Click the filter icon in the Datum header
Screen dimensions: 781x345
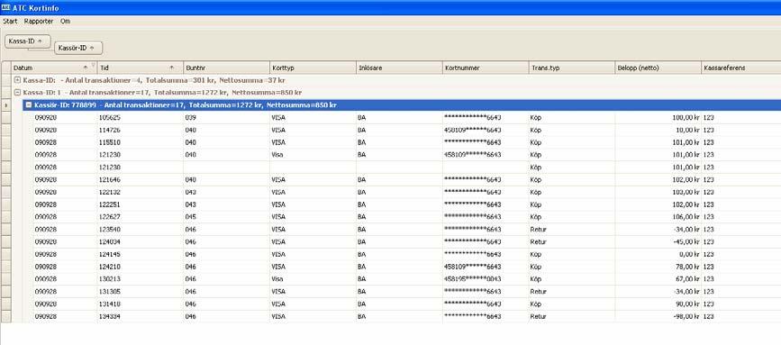[93, 66]
